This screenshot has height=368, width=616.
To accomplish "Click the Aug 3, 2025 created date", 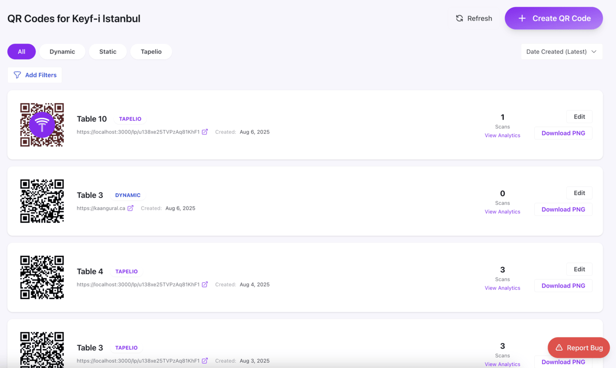I will click(255, 361).
